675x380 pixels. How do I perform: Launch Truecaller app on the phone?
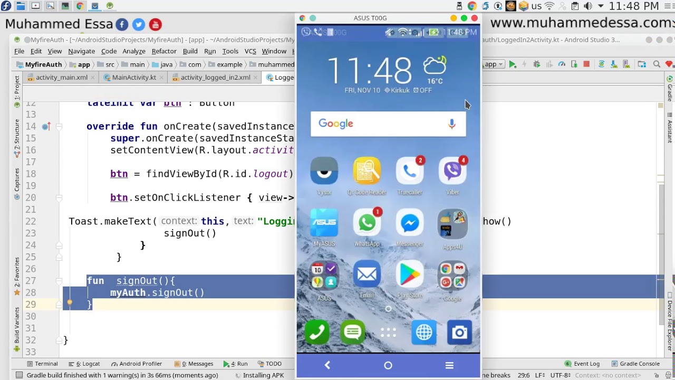(x=410, y=176)
